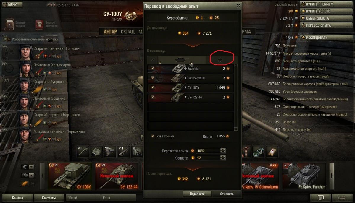Click the gun module slot icon
Screen dimensions: 355x203
tap(83, 152)
